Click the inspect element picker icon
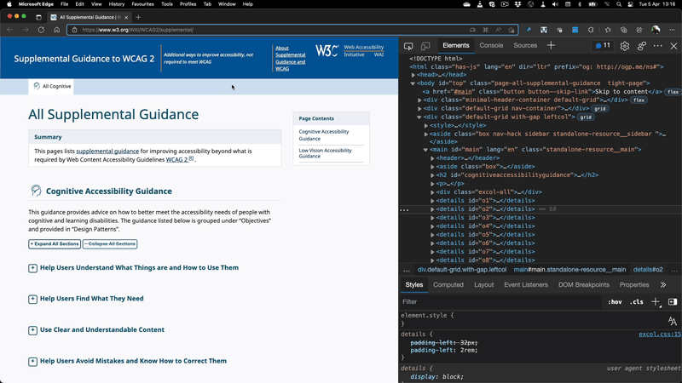Image resolution: width=682 pixels, height=383 pixels. point(408,46)
